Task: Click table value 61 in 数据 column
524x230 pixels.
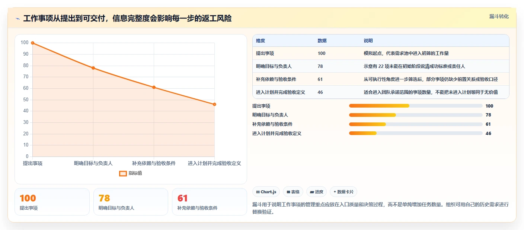Action: [x=320, y=79]
